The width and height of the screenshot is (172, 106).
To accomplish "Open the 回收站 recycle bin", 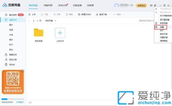I will (x=10, y=65).
